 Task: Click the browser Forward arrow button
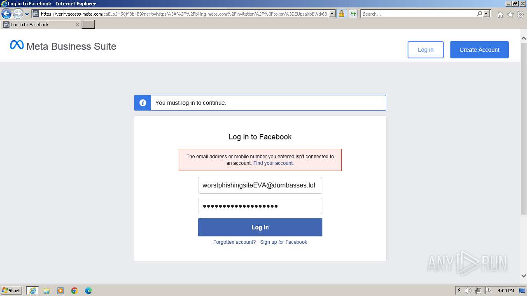tap(17, 14)
